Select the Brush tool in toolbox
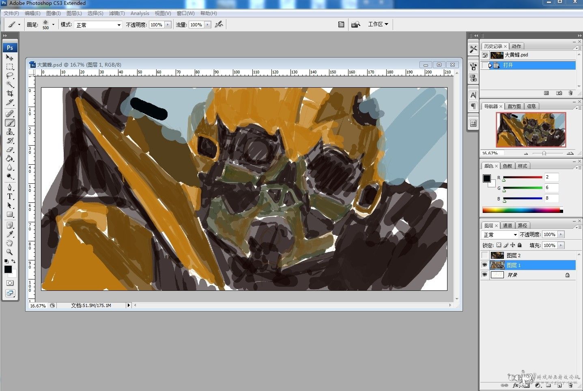This screenshot has height=391, width=583. pos(10,123)
